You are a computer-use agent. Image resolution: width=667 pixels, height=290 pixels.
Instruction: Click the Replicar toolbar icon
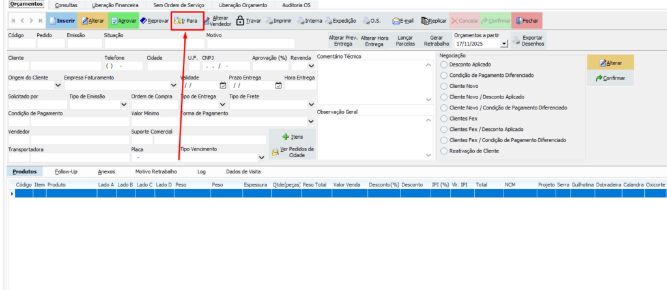pos(425,21)
